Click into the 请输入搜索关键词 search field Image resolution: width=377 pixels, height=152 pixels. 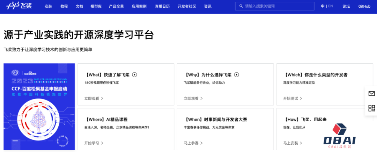coord(275,6)
